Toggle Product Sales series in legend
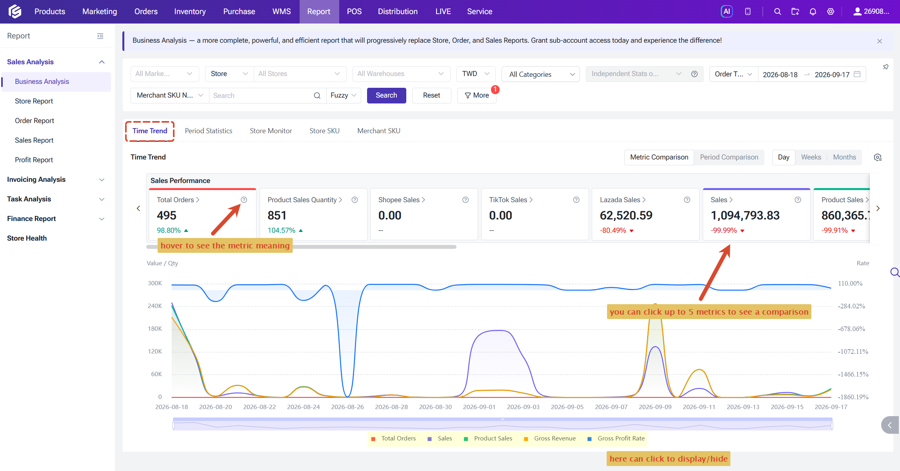900x471 pixels. coord(488,438)
